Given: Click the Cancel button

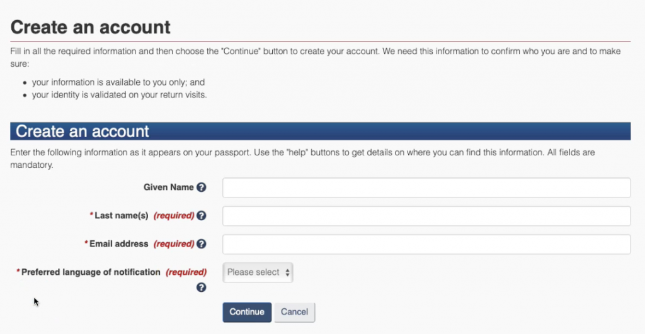Looking at the screenshot, I should tap(294, 312).
